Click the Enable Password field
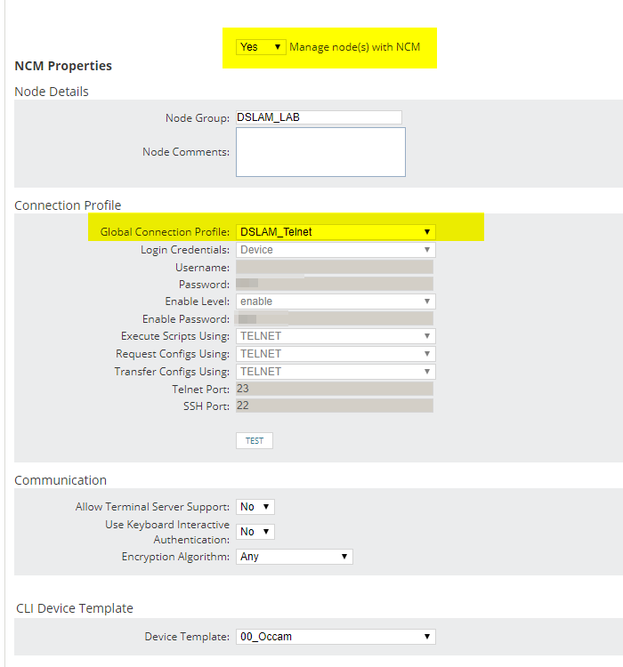 point(335,318)
